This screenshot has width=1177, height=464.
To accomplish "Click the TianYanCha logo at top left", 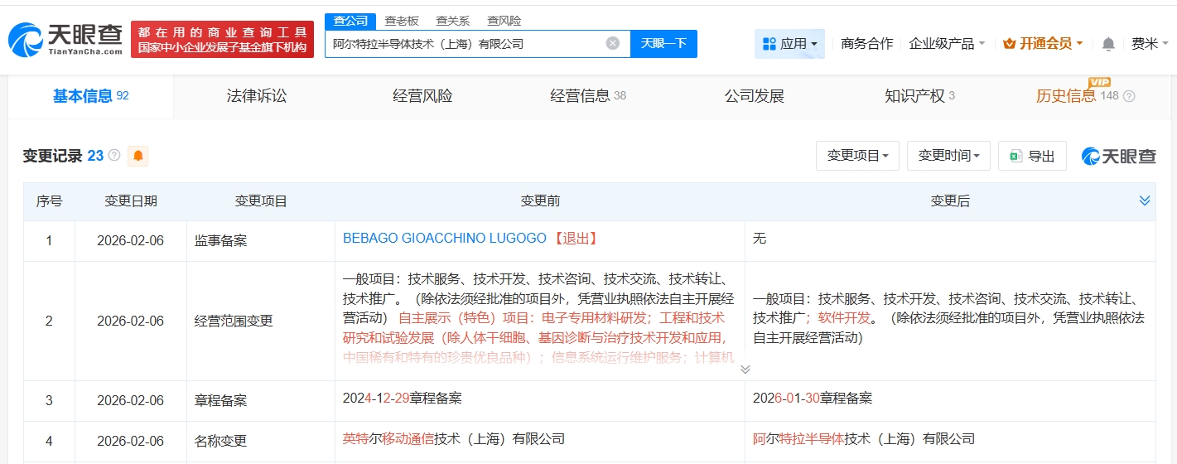I will (65, 40).
